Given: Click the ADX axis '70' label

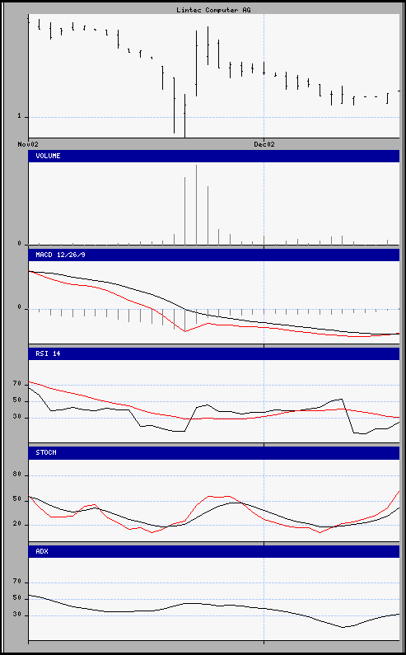Looking at the screenshot, I should 16,582.
